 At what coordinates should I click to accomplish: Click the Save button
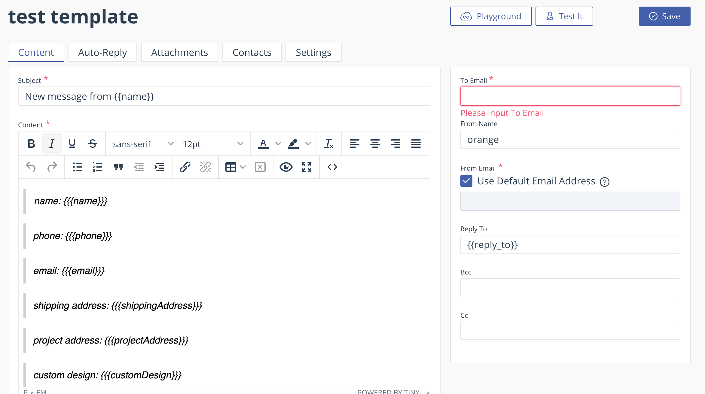[664, 16]
